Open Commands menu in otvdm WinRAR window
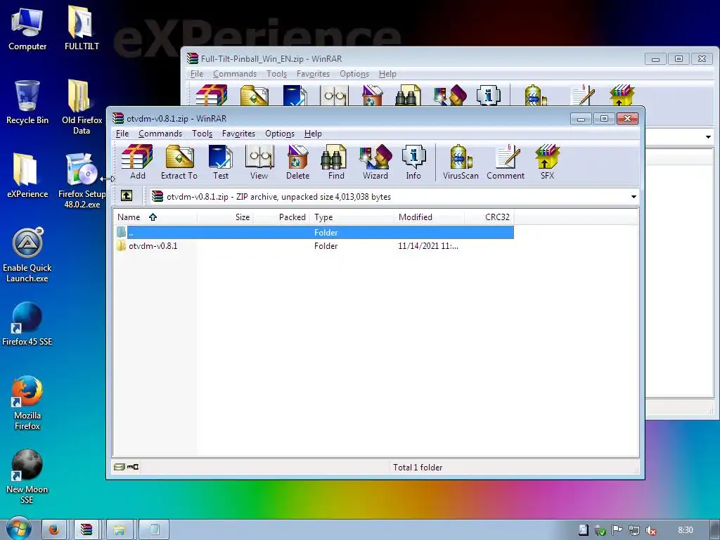The image size is (720, 540). [160, 133]
